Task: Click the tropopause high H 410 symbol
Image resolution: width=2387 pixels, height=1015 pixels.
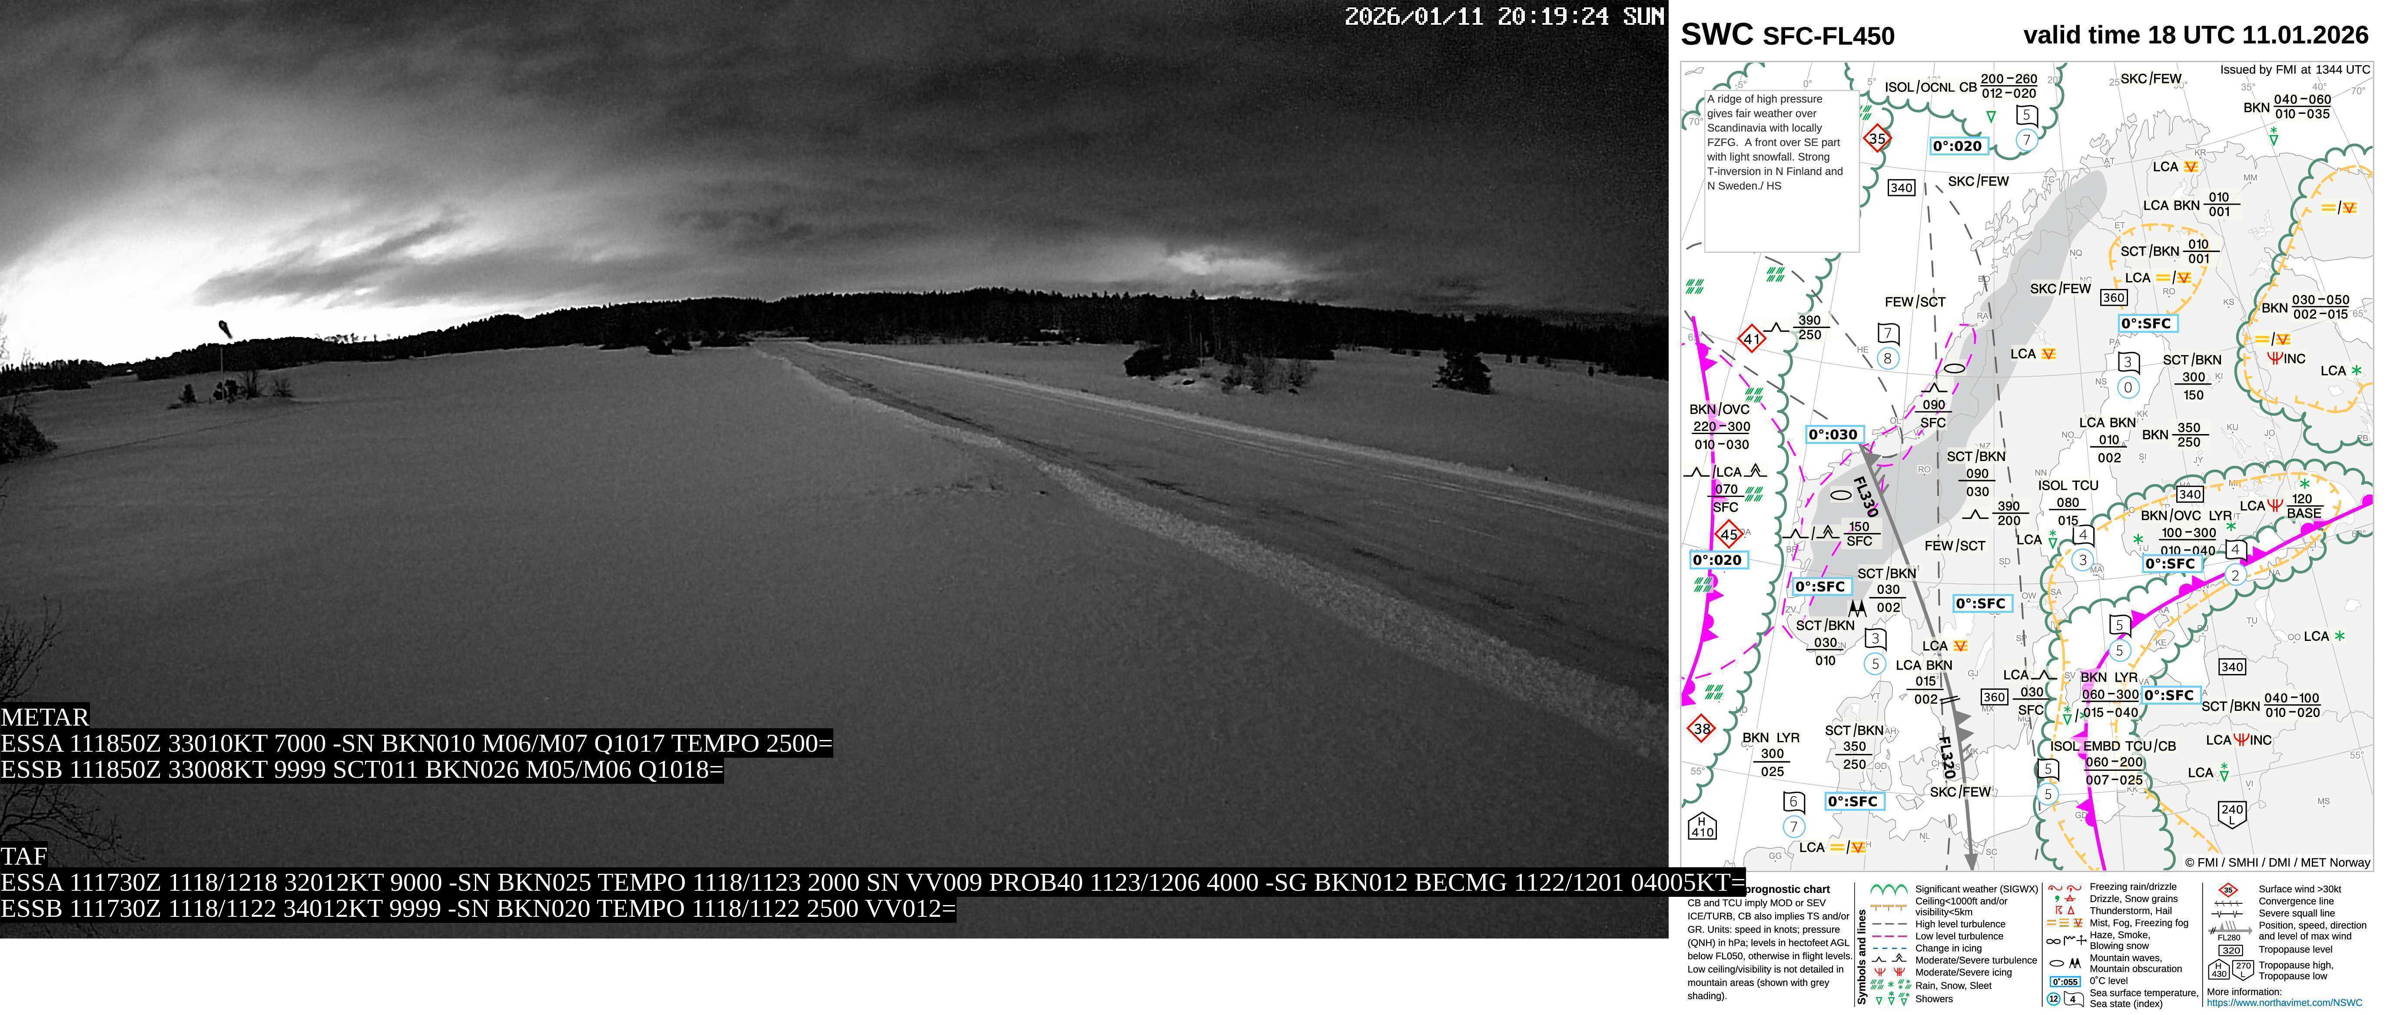Action: pyautogui.click(x=1702, y=826)
